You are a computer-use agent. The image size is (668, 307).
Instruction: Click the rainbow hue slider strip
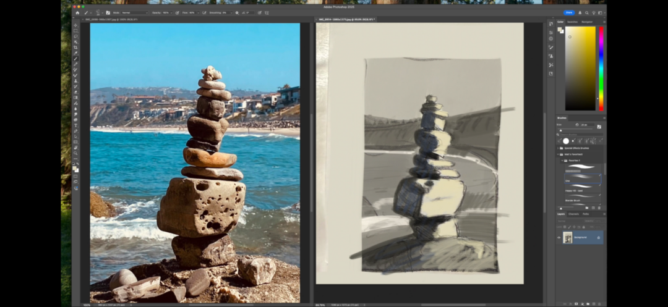(601, 68)
